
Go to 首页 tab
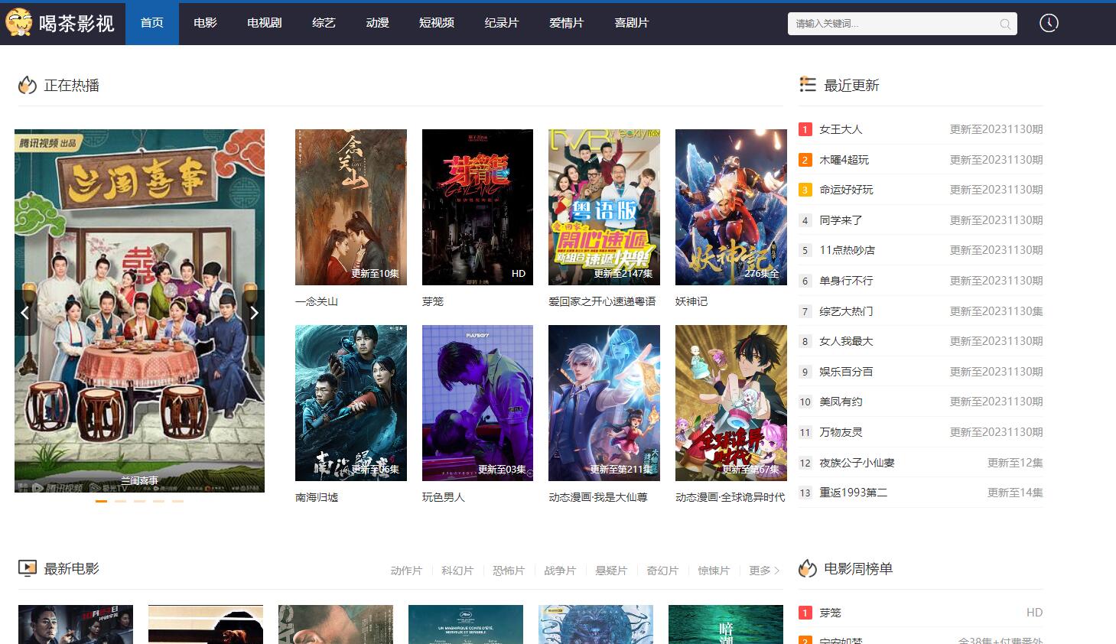[x=152, y=23]
